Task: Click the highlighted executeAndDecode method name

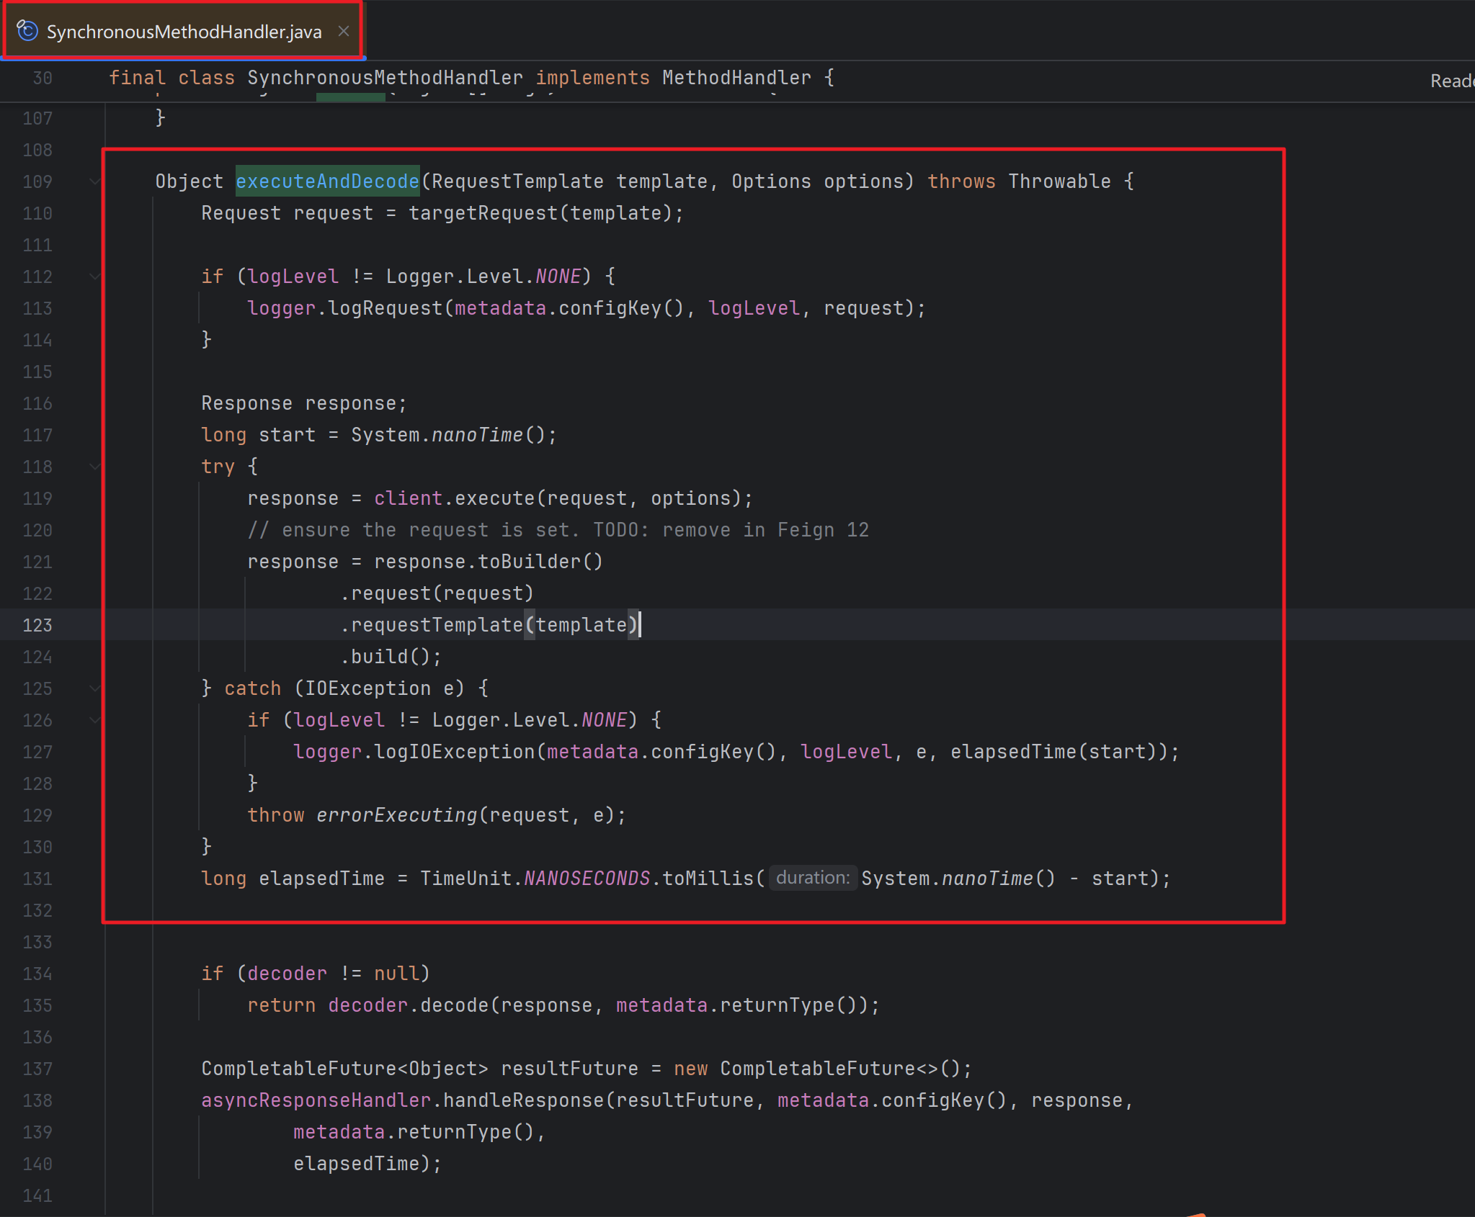Action: pyautogui.click(x=327, y=181)
